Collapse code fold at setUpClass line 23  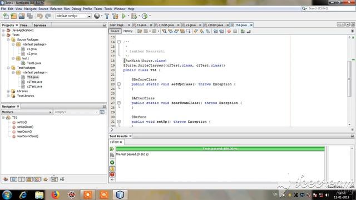click(119, 84)
